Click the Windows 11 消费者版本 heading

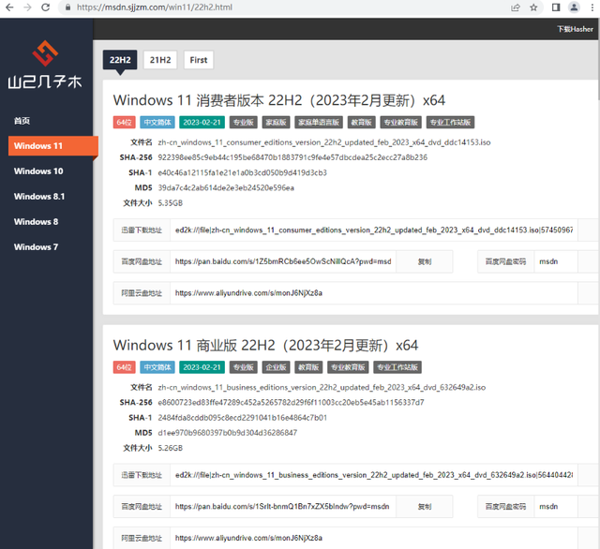(279, 100)
